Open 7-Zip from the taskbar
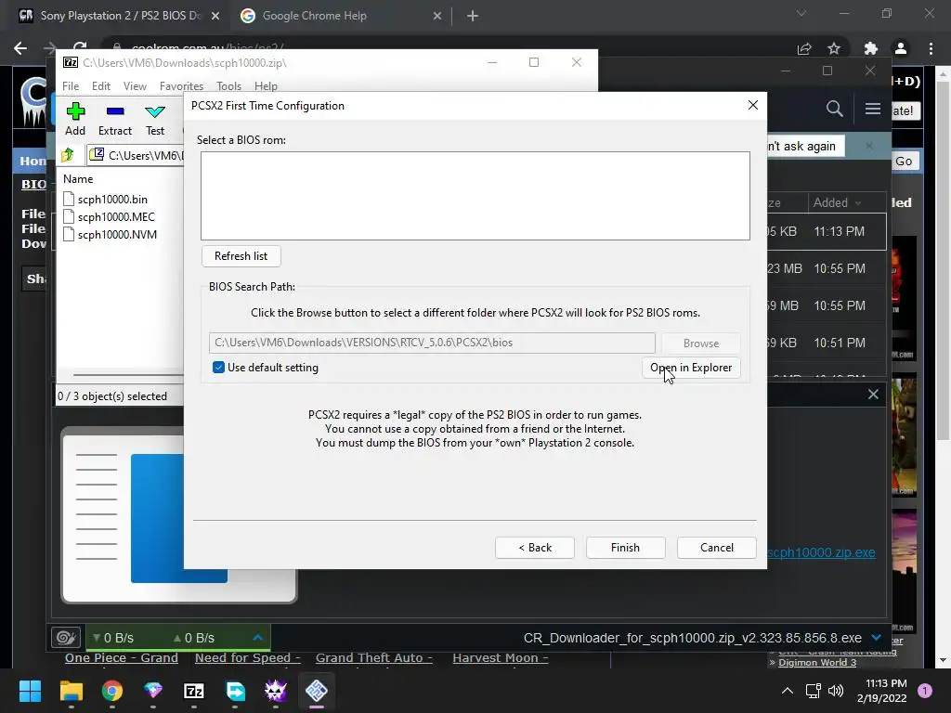Image resolution: width=951 pixels, height=713 pixels. point(194,691)
